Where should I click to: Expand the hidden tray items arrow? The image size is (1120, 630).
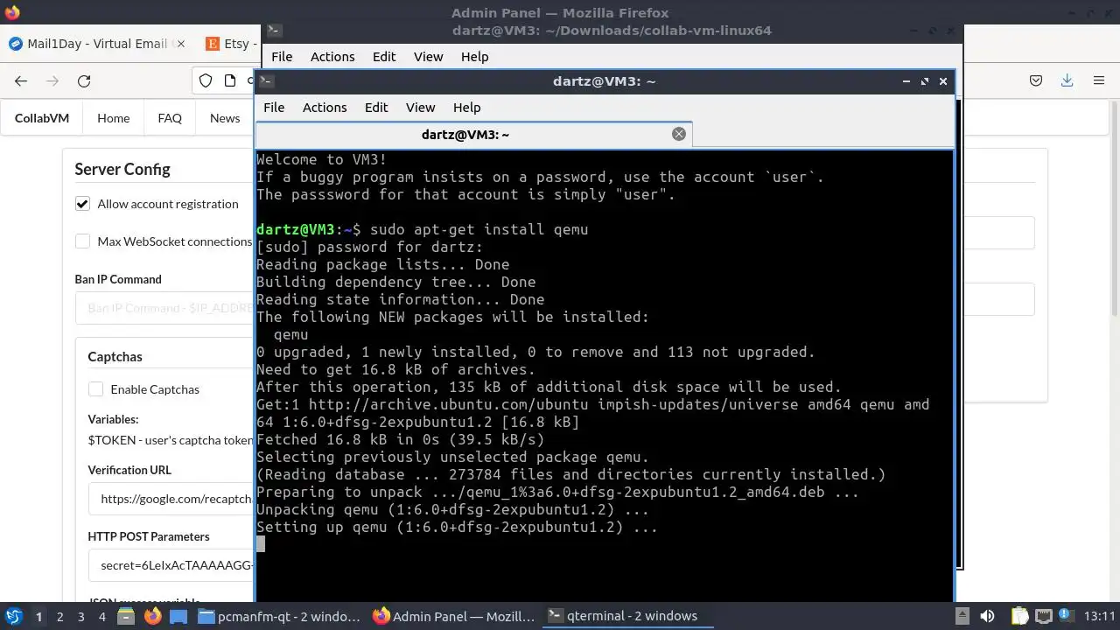point(962,616)
